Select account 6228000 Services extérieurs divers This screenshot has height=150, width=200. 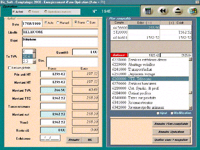[x=150, y=60]
